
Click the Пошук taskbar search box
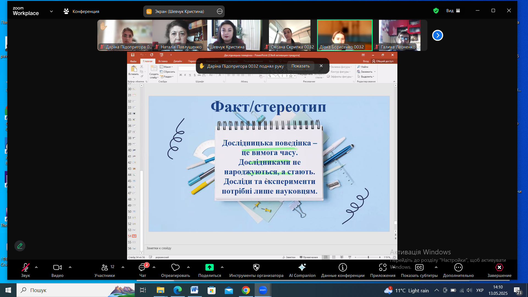pyautogui.click(x=76, y=290)
